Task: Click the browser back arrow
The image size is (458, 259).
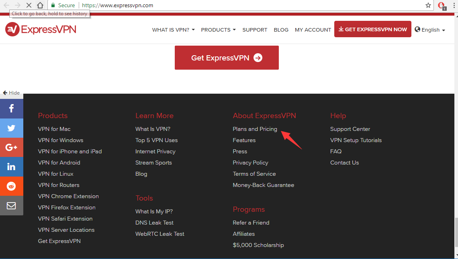Action: tap(6, 5)
